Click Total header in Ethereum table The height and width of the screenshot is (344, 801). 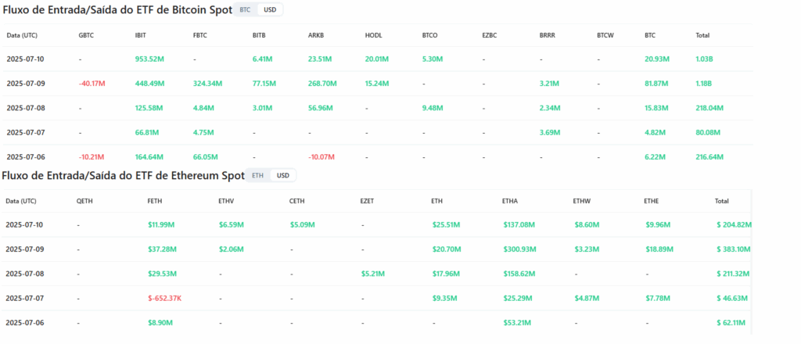click(x=722, y=201)
